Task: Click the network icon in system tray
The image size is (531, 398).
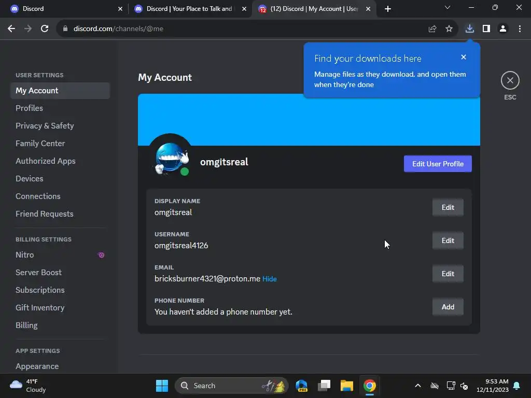Action: (451, 386)
